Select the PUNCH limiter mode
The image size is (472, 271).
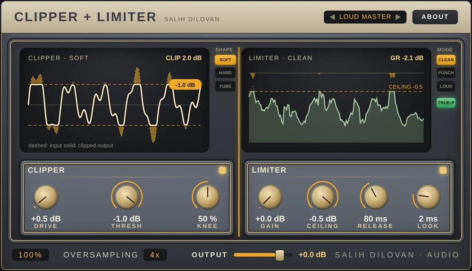(x=446, y=73)
